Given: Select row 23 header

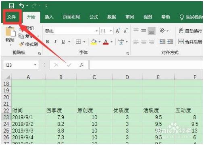Looking at the screenshot, I should tap(6, 117).
